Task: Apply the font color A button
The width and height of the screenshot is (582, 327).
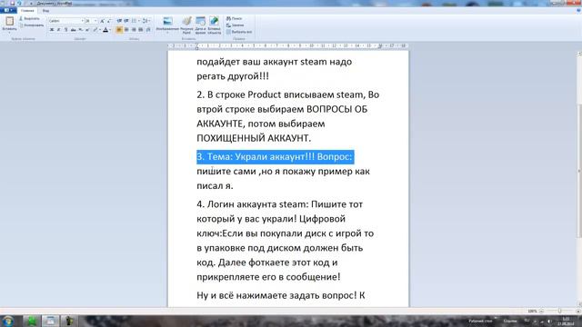Action: pyautogui.click(x=105, y=30)
